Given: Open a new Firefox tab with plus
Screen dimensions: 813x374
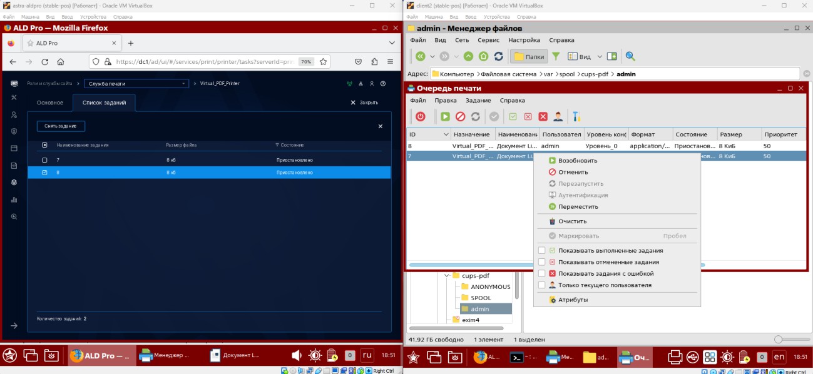Looking at the screenshot, I should tap(131, 43).
